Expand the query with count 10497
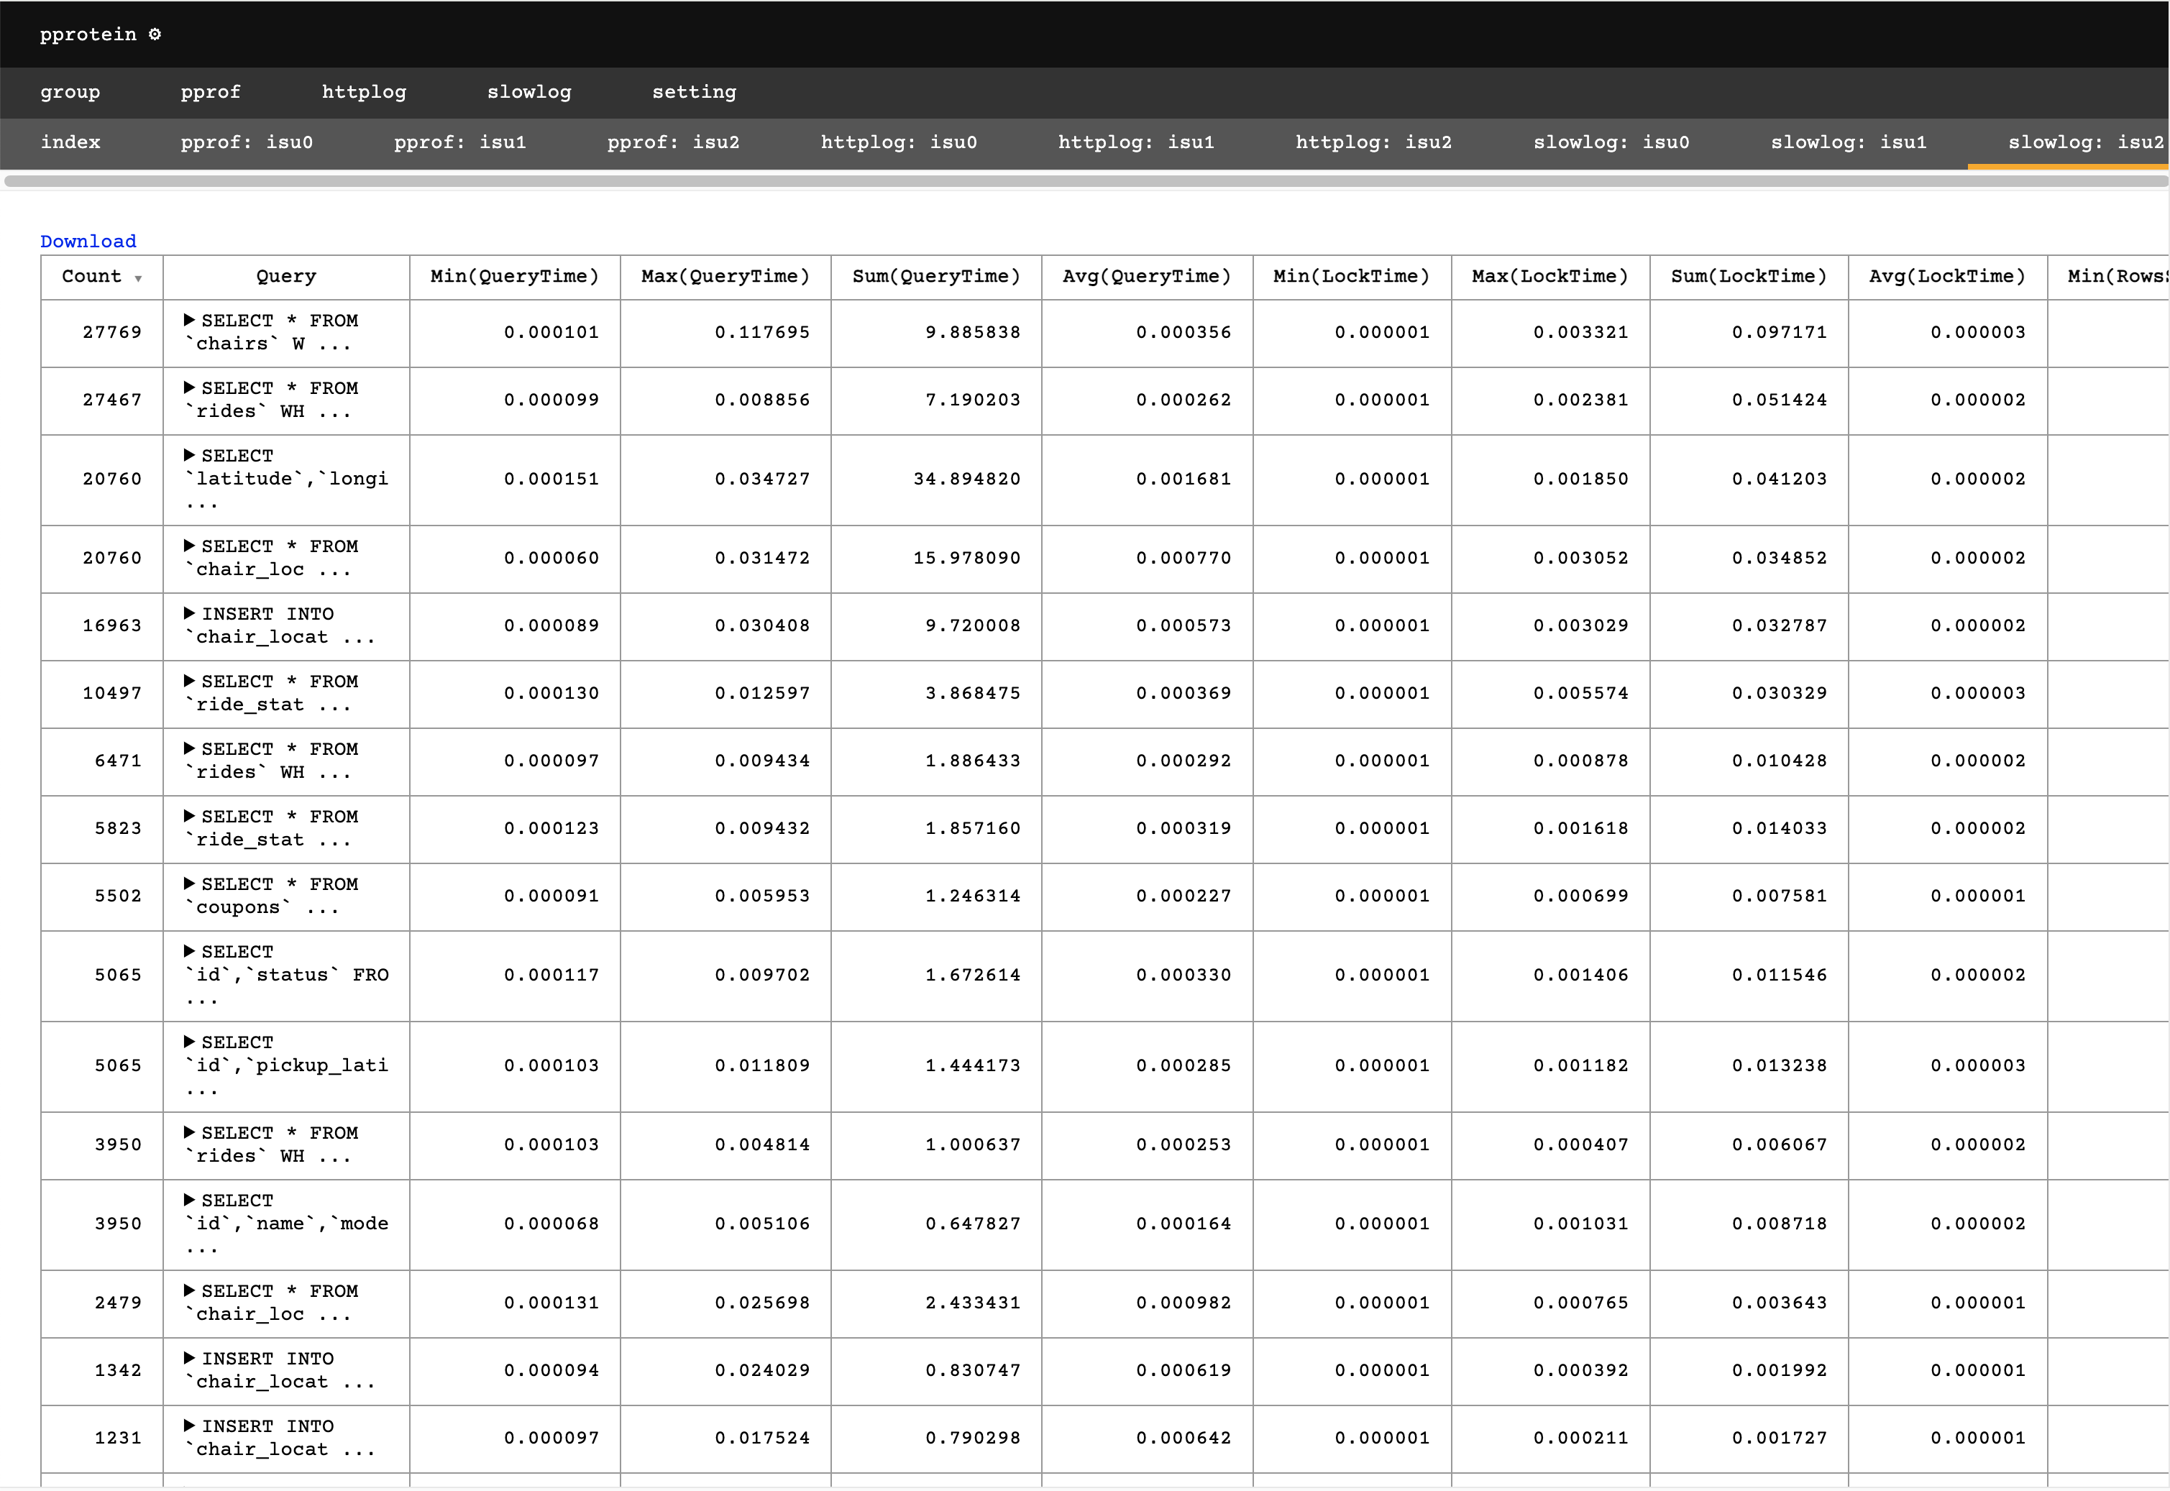Screen dimensions: 2170x1491 [x=190, y=681]
